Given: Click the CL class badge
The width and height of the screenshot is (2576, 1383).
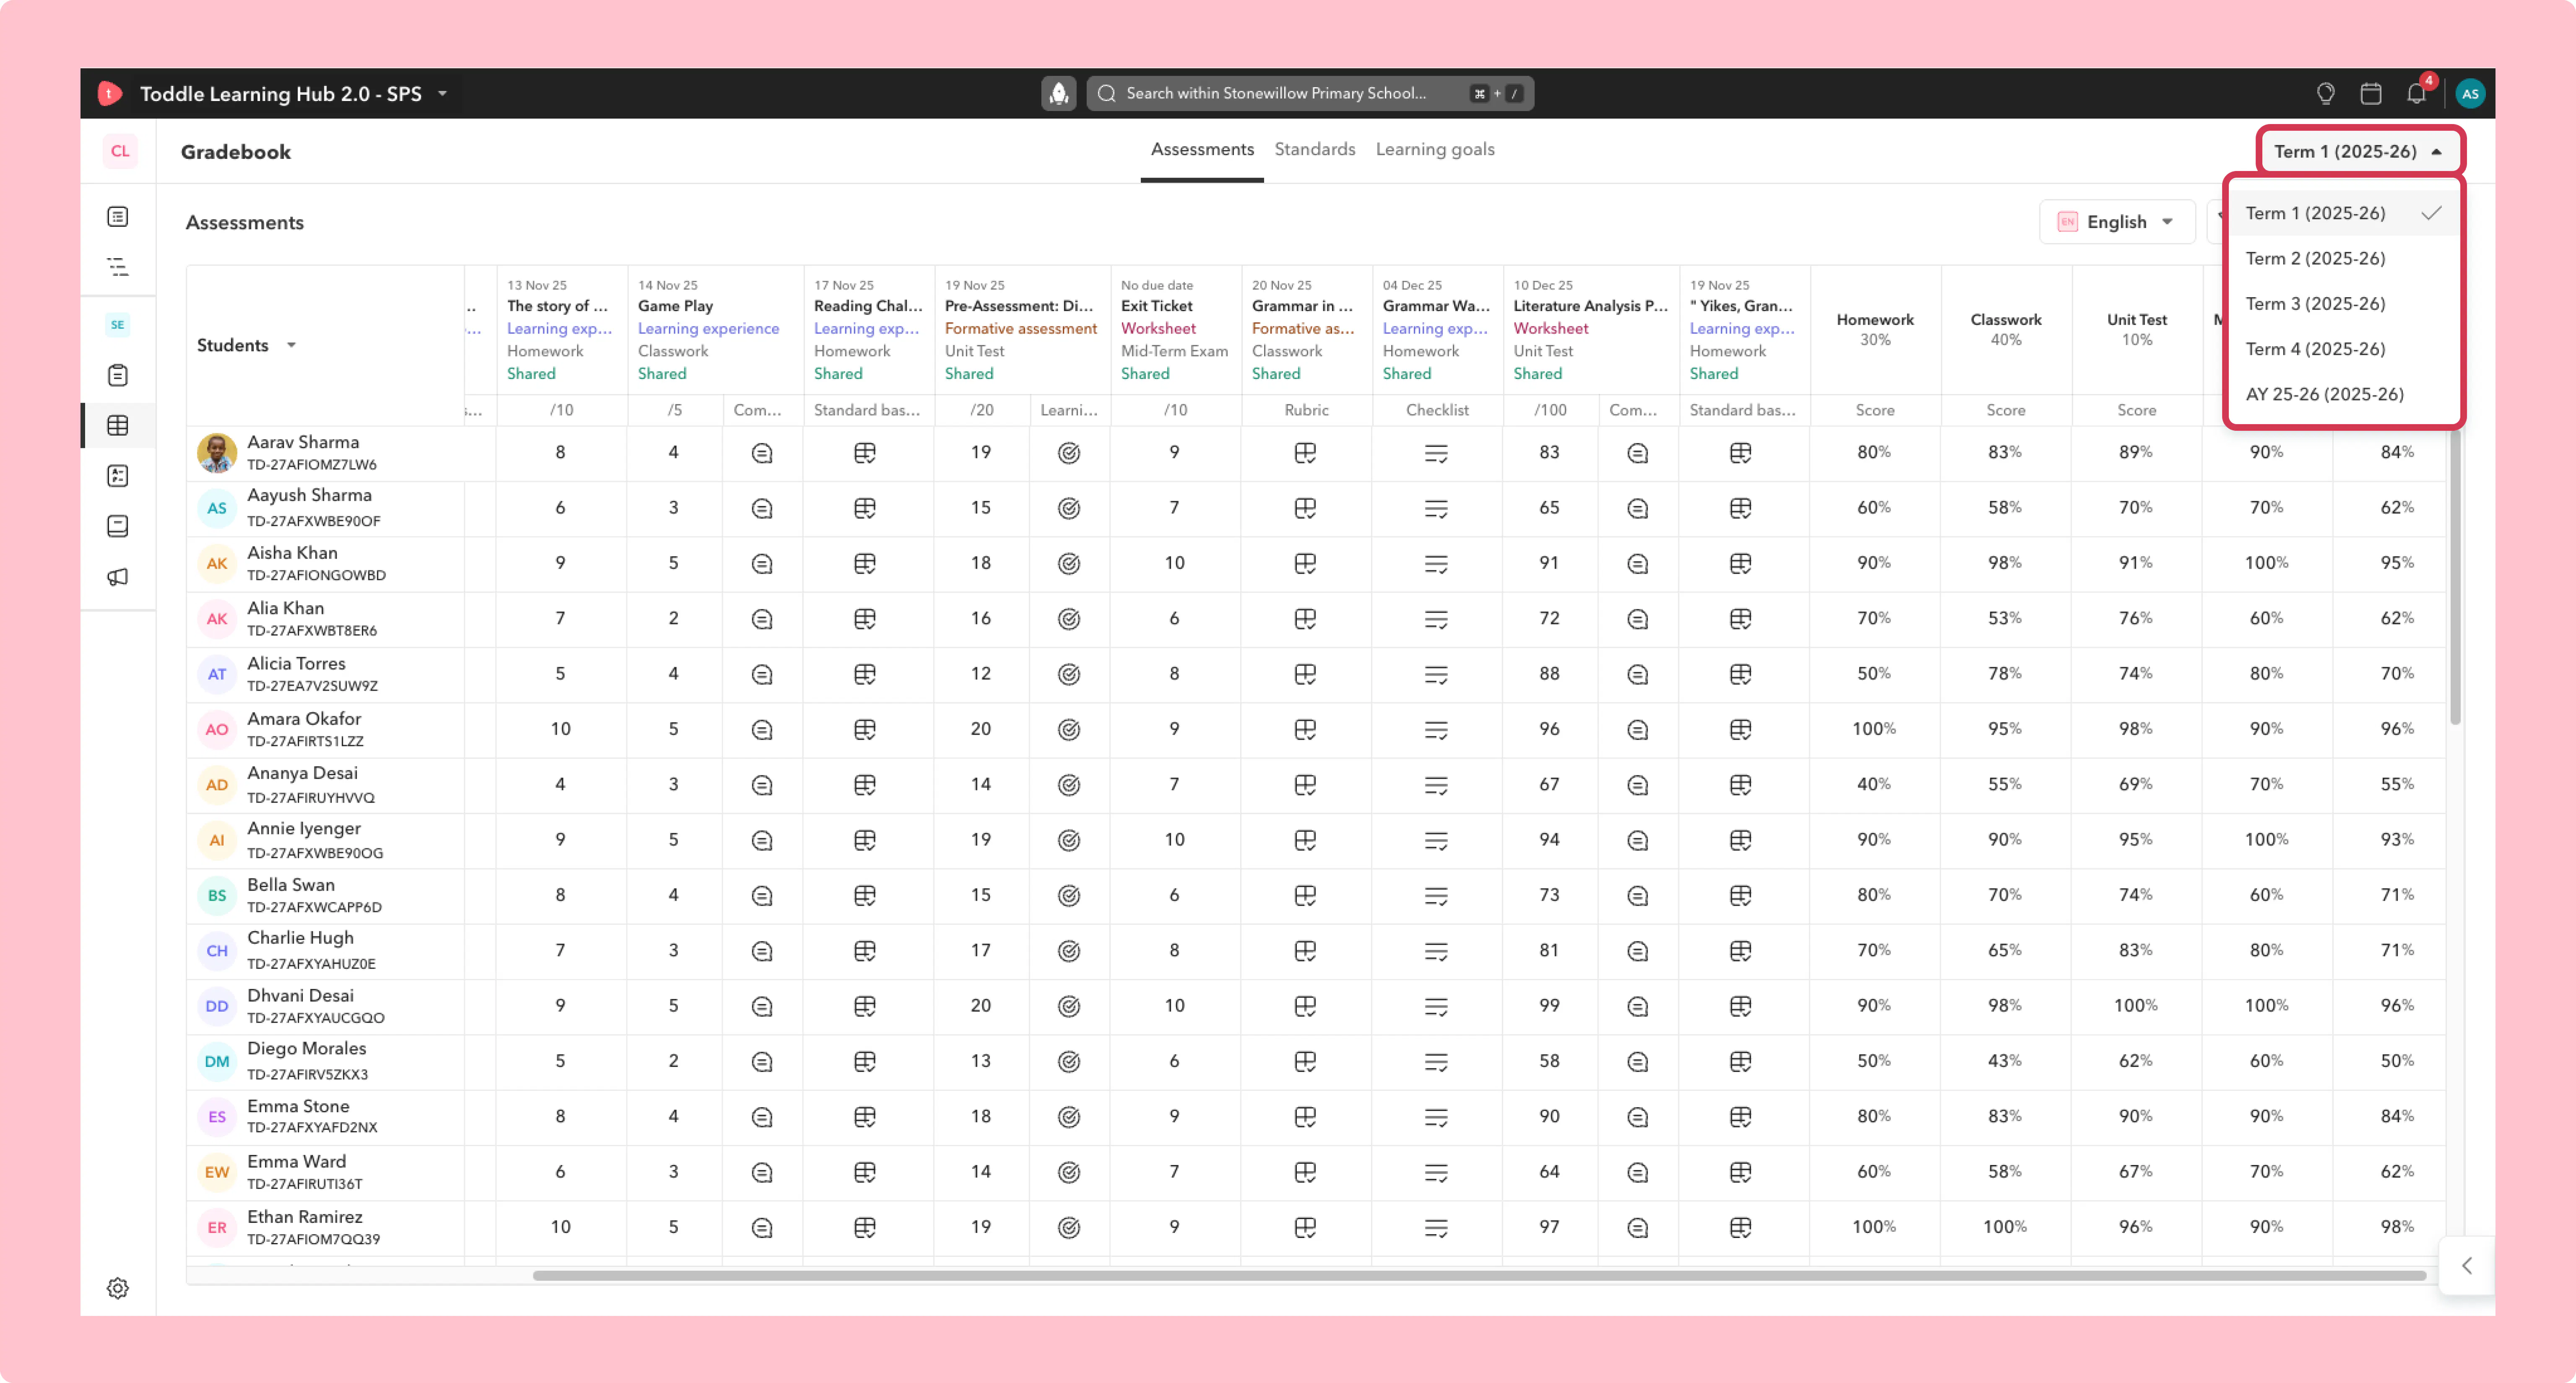Looking at the screenshot, I should click(x=120, y=151).
